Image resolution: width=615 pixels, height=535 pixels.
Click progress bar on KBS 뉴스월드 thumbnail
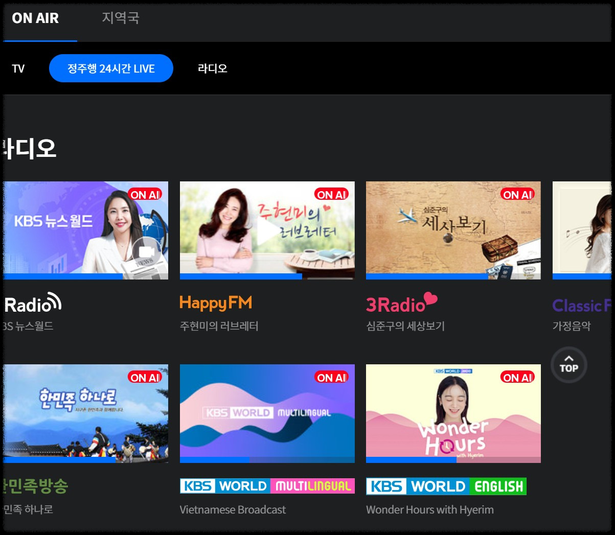(85, 276)
